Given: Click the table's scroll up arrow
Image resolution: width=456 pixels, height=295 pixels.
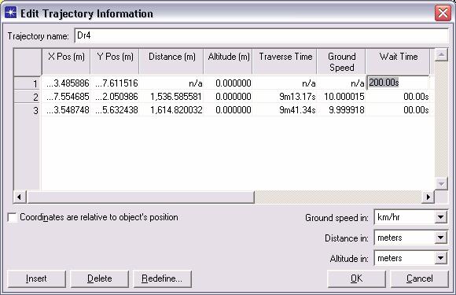Looking at the screenshot, I should [441, 55].
